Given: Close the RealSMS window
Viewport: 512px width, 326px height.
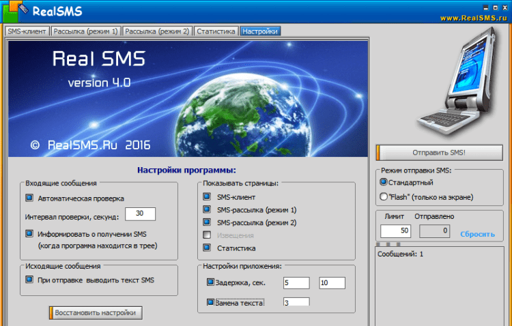Looking at the screenshot, I should [504, 8].
